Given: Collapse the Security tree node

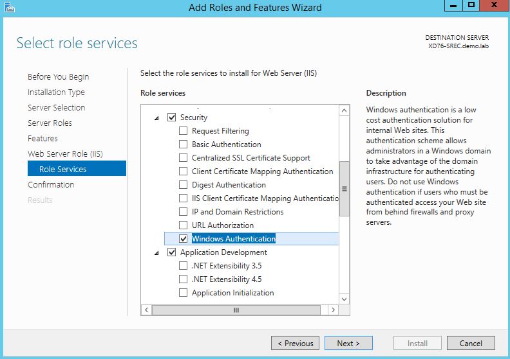Looking at the screenshot, I should tap(156, 118).
